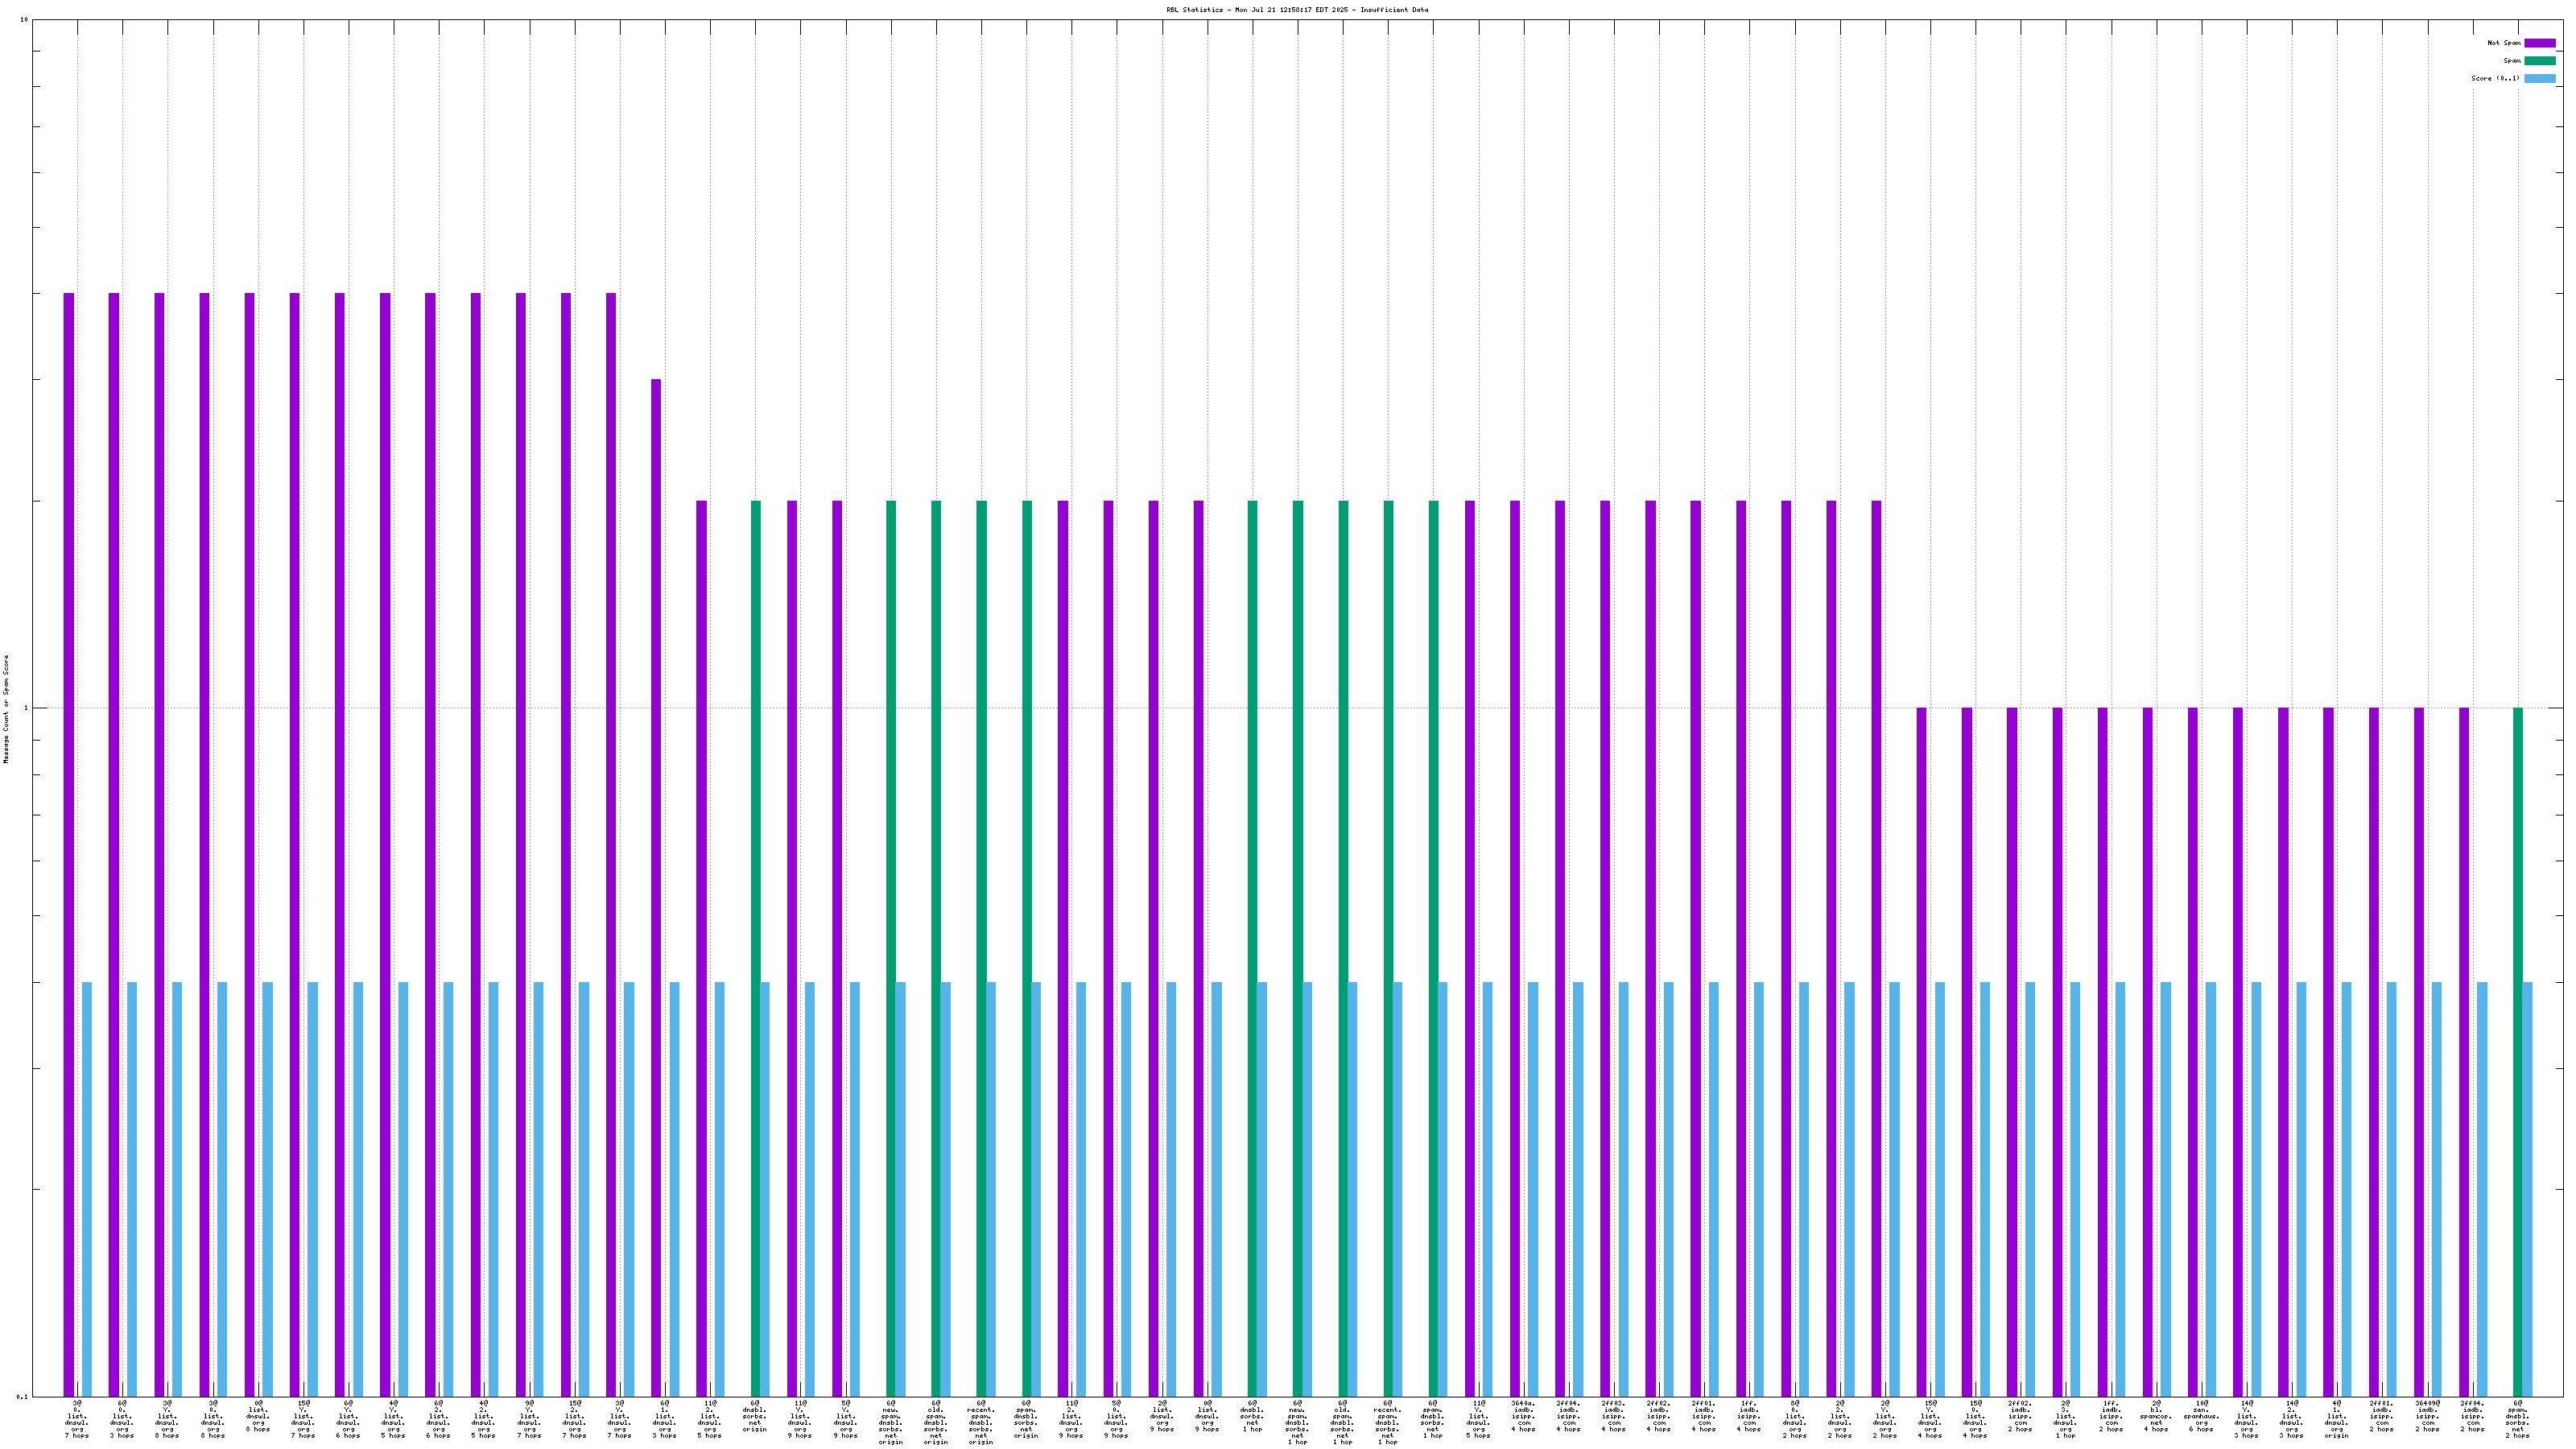Select the bl.spamcop.net 4 hops label
Viewport: 2576px width, 1449px height.
point(2156,1415)
